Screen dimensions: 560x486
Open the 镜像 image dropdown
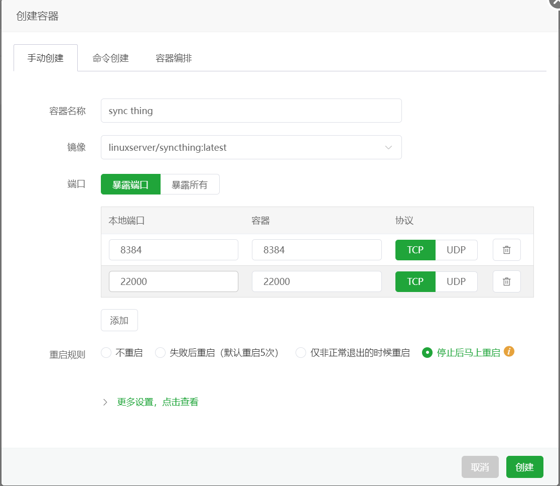tap(251, 147)
